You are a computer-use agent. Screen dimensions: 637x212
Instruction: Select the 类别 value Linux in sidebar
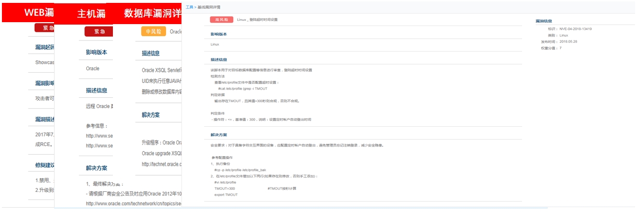(x=564, y=35)
